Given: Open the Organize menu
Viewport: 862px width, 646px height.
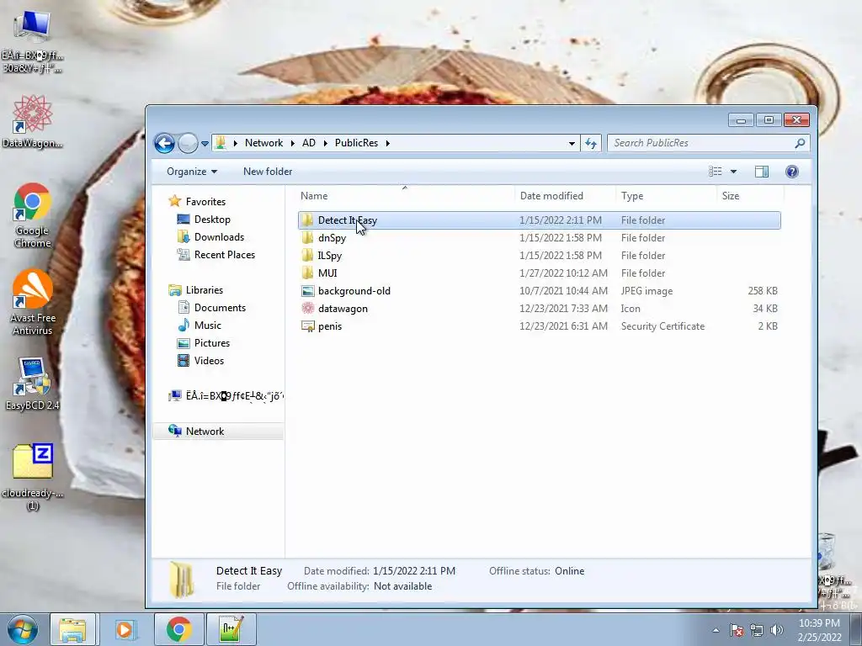Looking at the screenshot, I should (x=192, y=172).
